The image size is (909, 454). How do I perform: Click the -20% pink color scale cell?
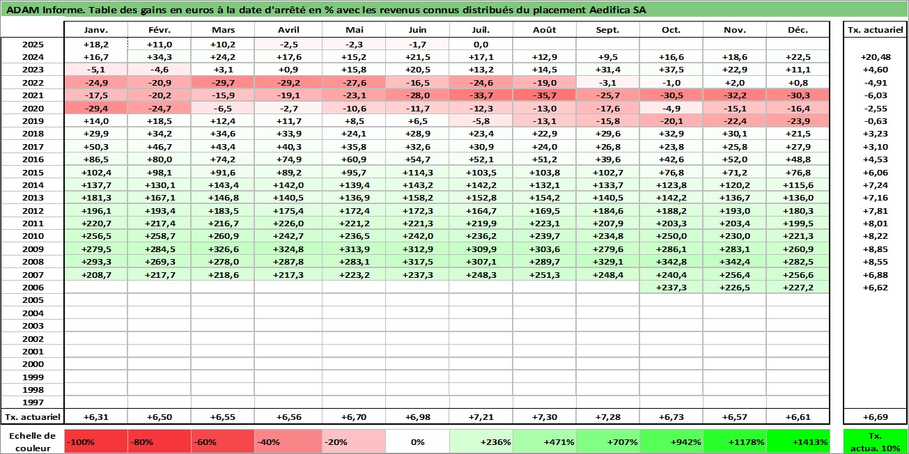click(x=353, y=441)
